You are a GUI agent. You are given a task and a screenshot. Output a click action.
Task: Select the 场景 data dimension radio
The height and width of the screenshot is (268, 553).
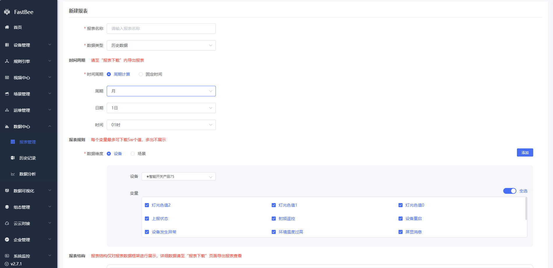(133, 154)
